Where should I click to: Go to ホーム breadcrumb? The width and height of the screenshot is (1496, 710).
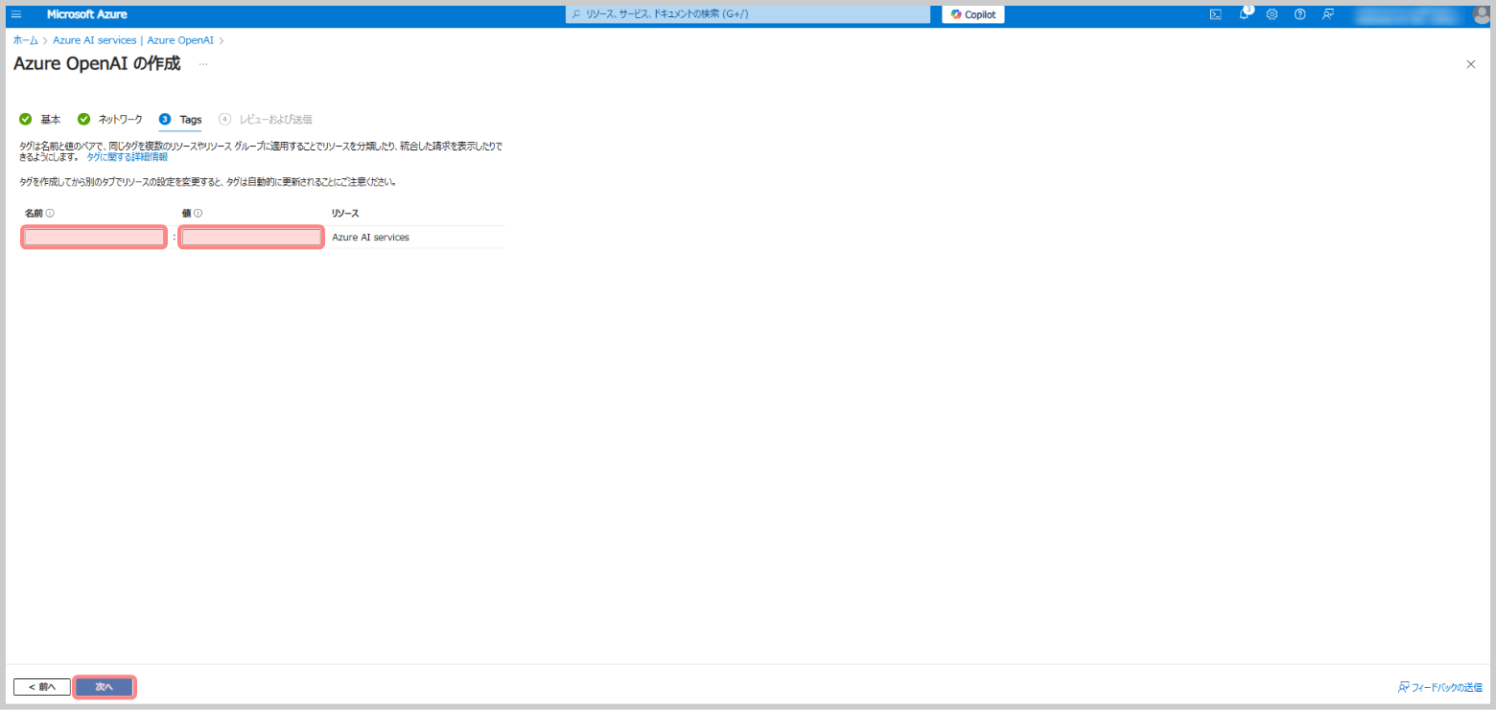tap(26, 40)
